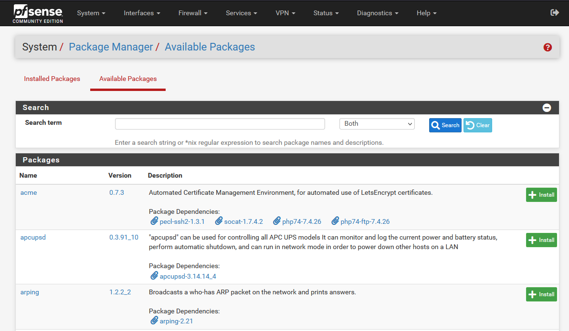Click the paperclip icon beside socat-1.7.4.2
Screen dimensions: 569x331
(219, 221)
